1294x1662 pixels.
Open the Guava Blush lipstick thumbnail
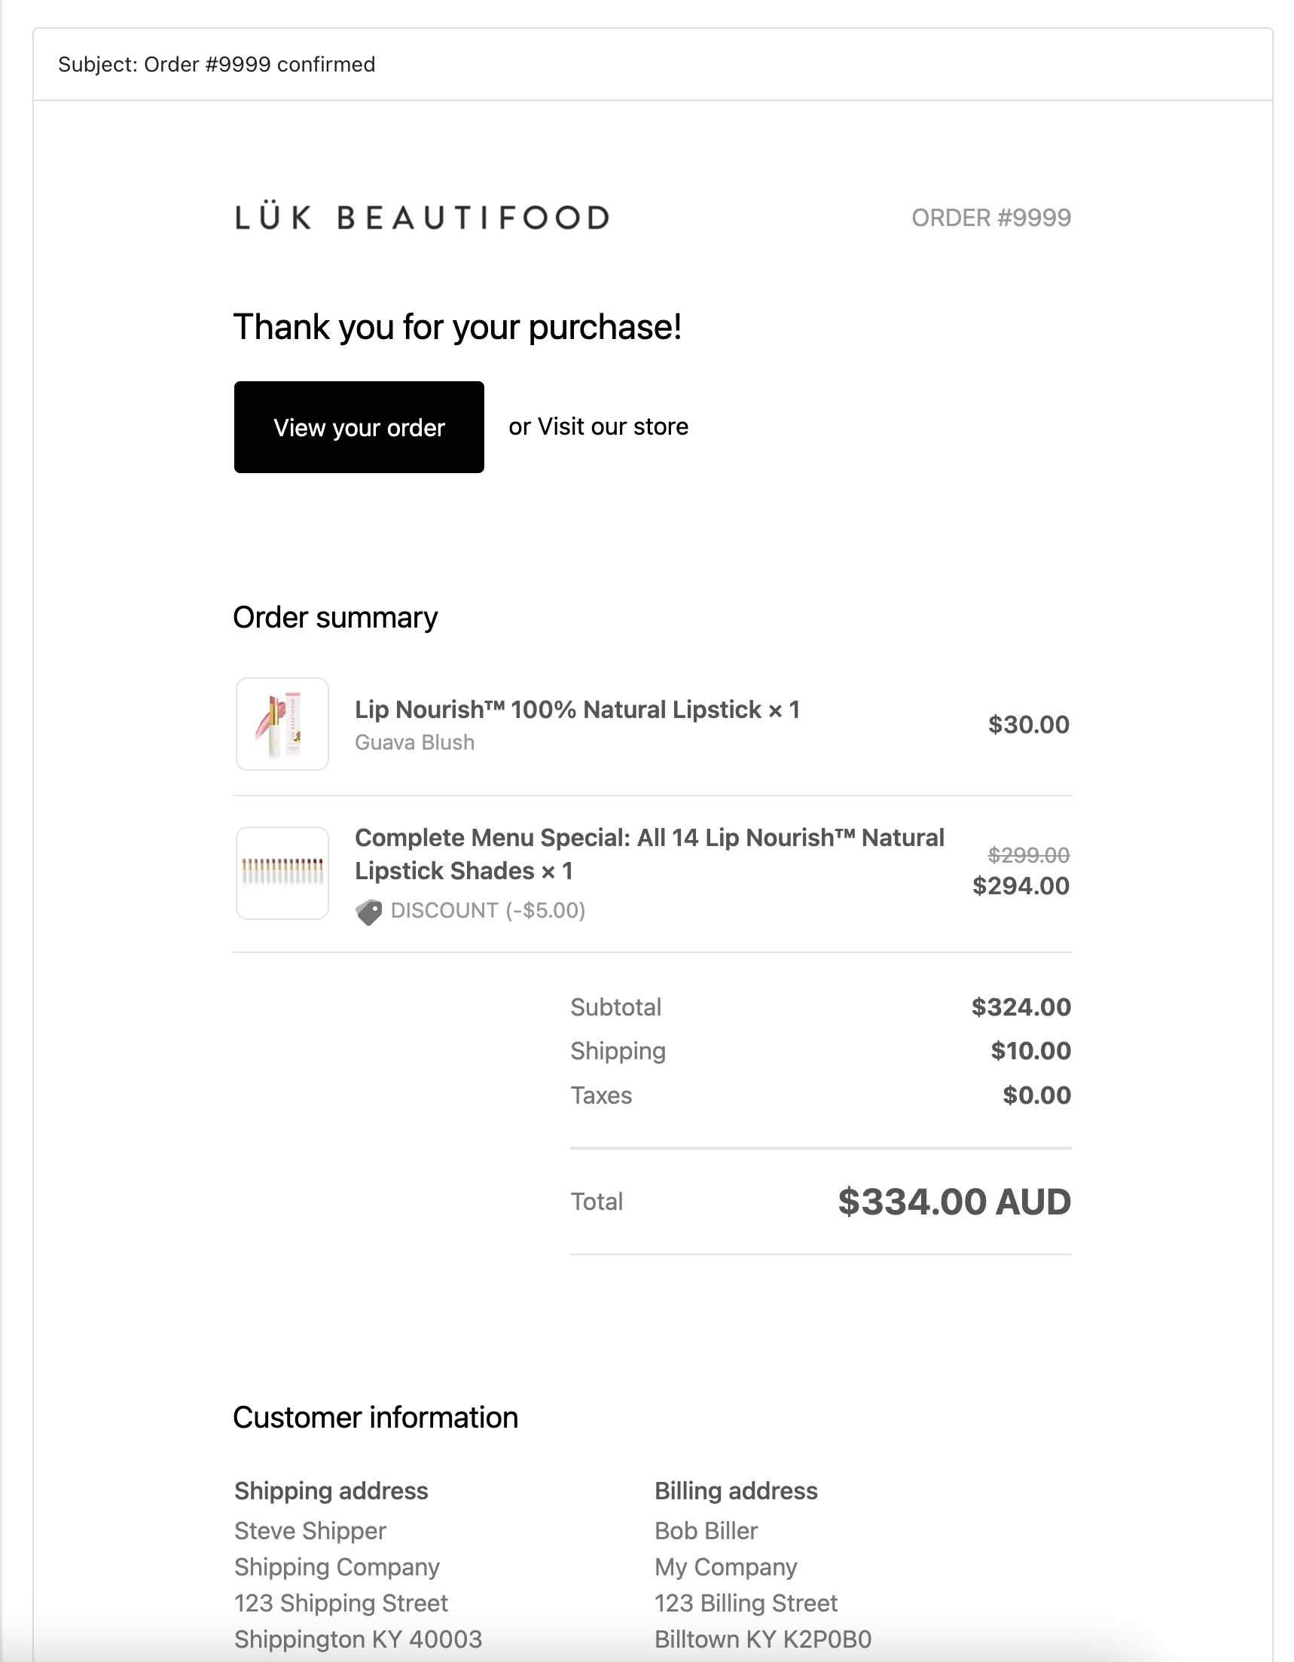click(282, 724)
